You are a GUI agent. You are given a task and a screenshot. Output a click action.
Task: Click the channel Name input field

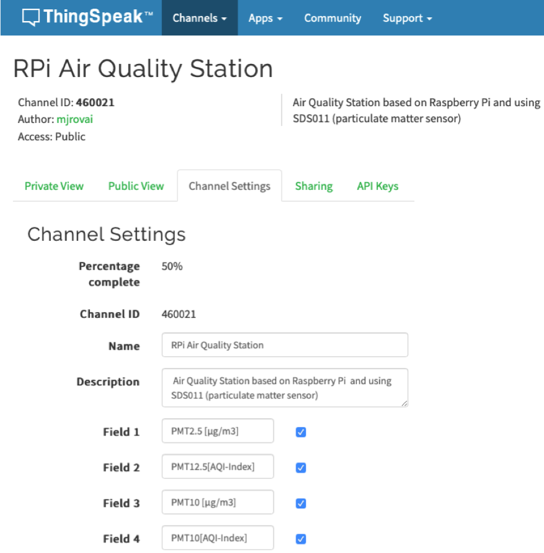tap(285, 345)
